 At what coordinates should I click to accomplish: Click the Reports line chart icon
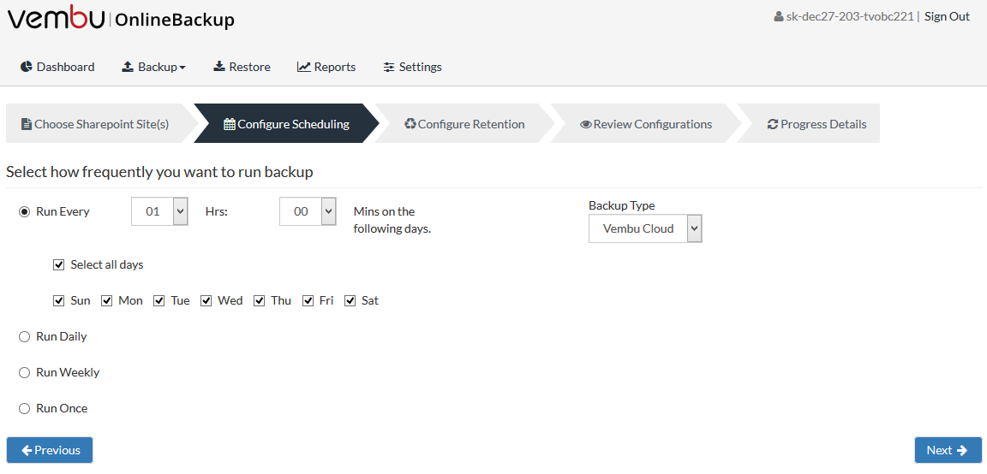click(304, 67)
